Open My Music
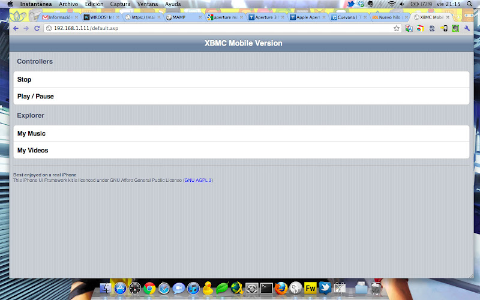Image resolution: width=480 pixels, height=300 pixels. tap(241, 133)
